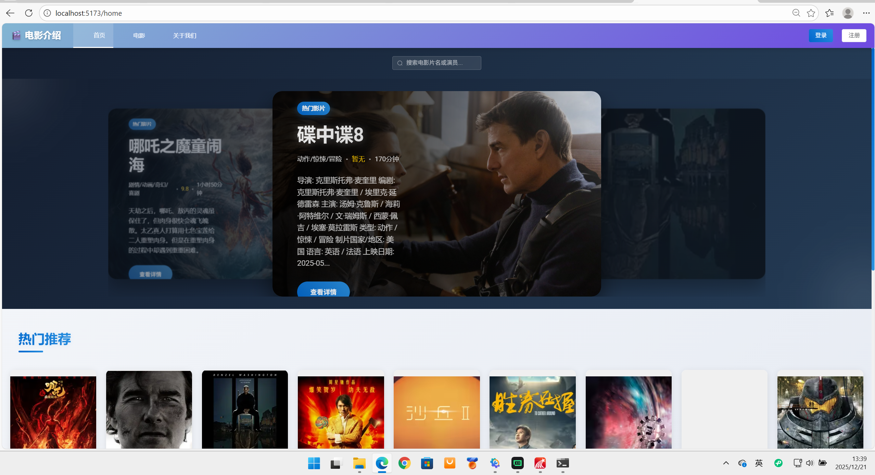Click the 热门影片 badge on 碟中谍8

pos(313,109)
